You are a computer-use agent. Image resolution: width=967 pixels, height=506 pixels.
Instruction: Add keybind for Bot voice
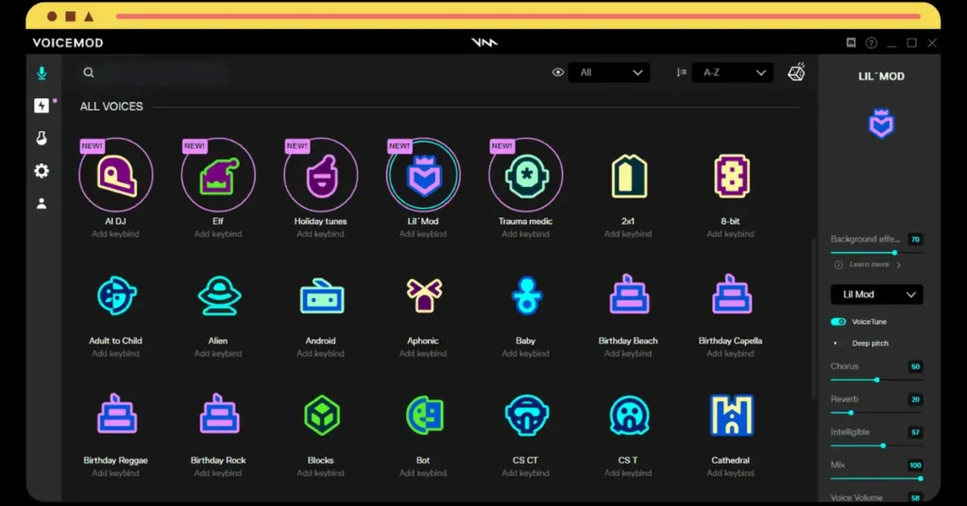423,473
